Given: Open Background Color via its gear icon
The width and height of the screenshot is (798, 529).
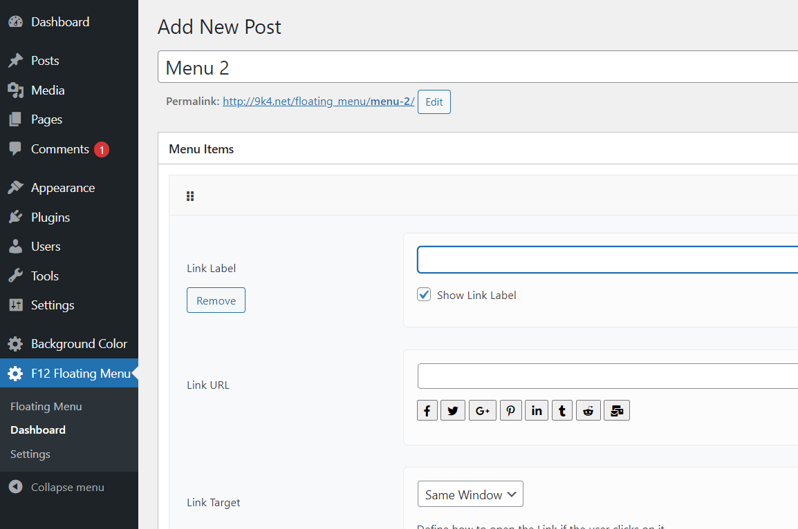Looking at the screenshot, I should tap(15, 343).
